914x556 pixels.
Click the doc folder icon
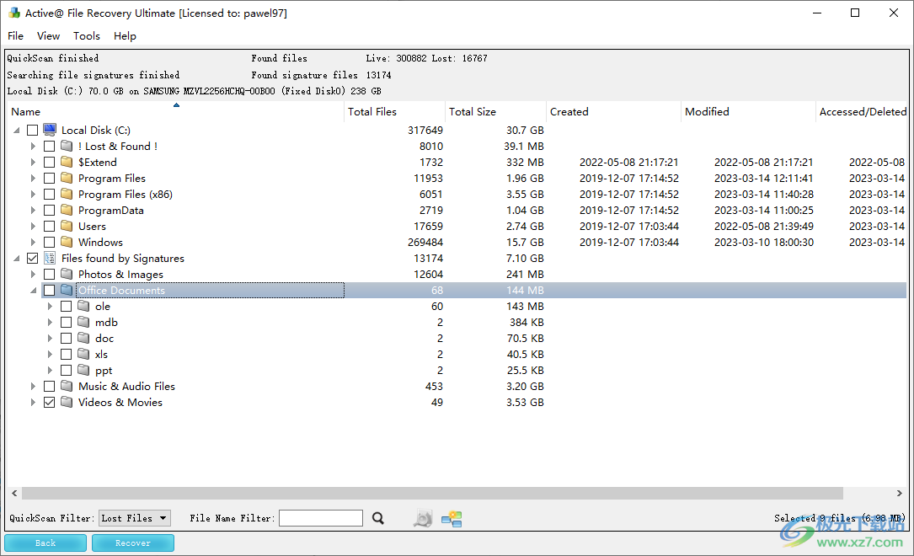pyautogui.click(x=84, y=338)
